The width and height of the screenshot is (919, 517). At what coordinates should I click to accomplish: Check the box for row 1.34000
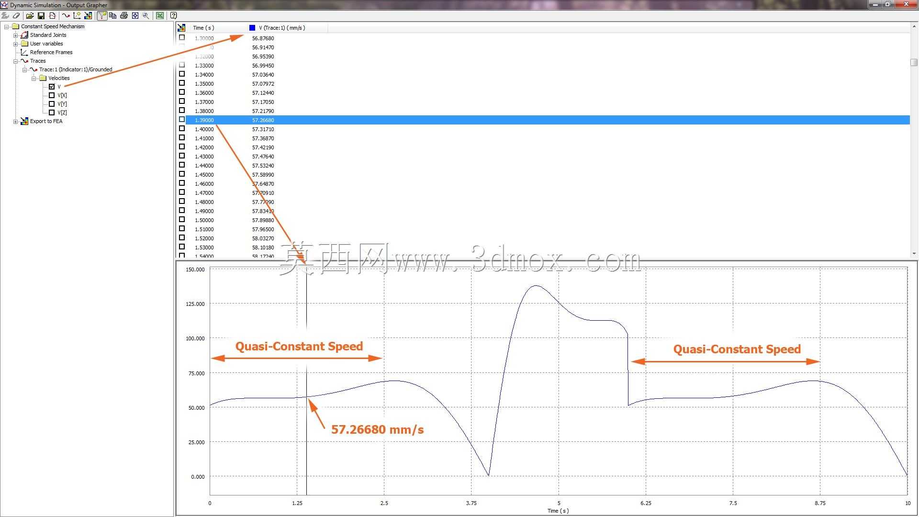pyautogui.click(x=182, y=74)
